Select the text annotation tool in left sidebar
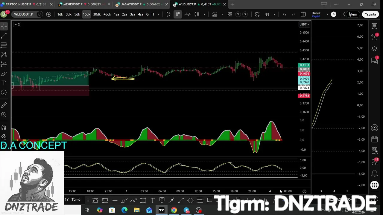Viewport: 383px width, 215px height. [x=4, y=83]
